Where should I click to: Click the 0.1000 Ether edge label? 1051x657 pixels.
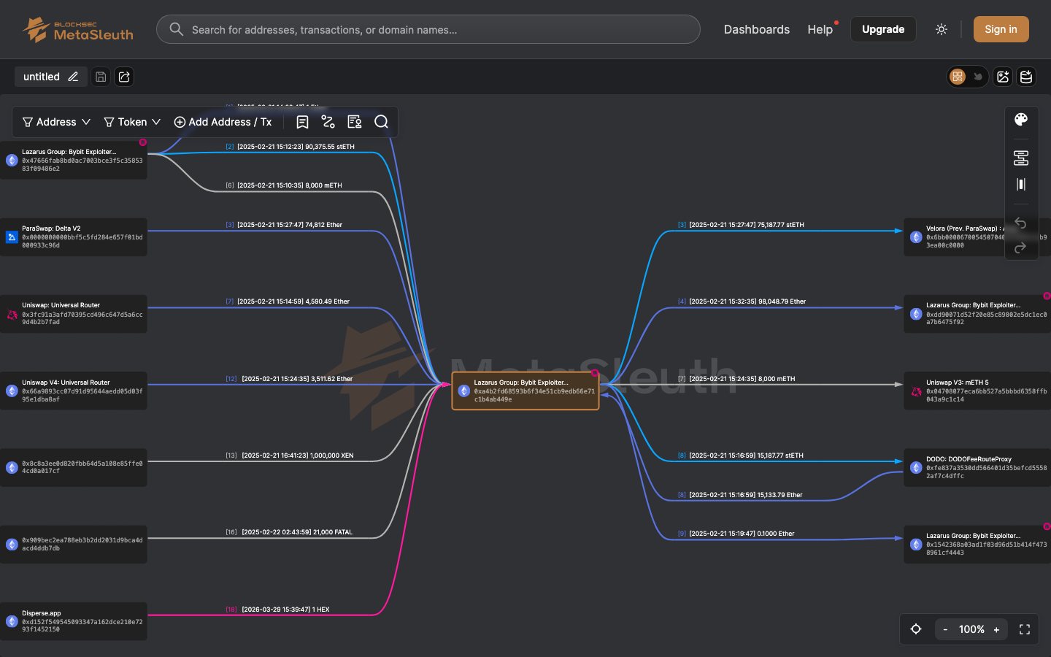736,534
